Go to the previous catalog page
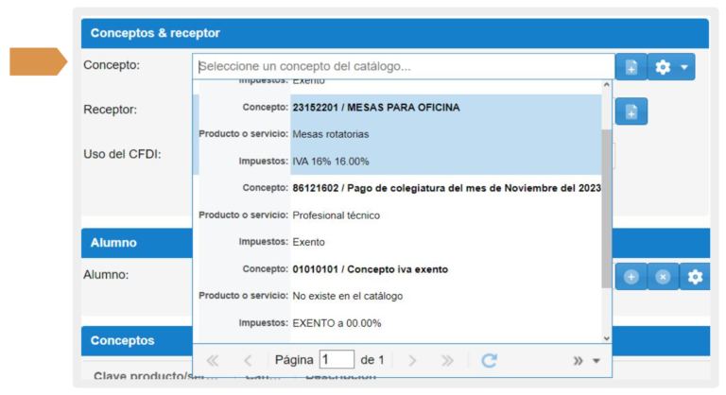The height and width of the screenshot is (395, 726). coord(248,360)
